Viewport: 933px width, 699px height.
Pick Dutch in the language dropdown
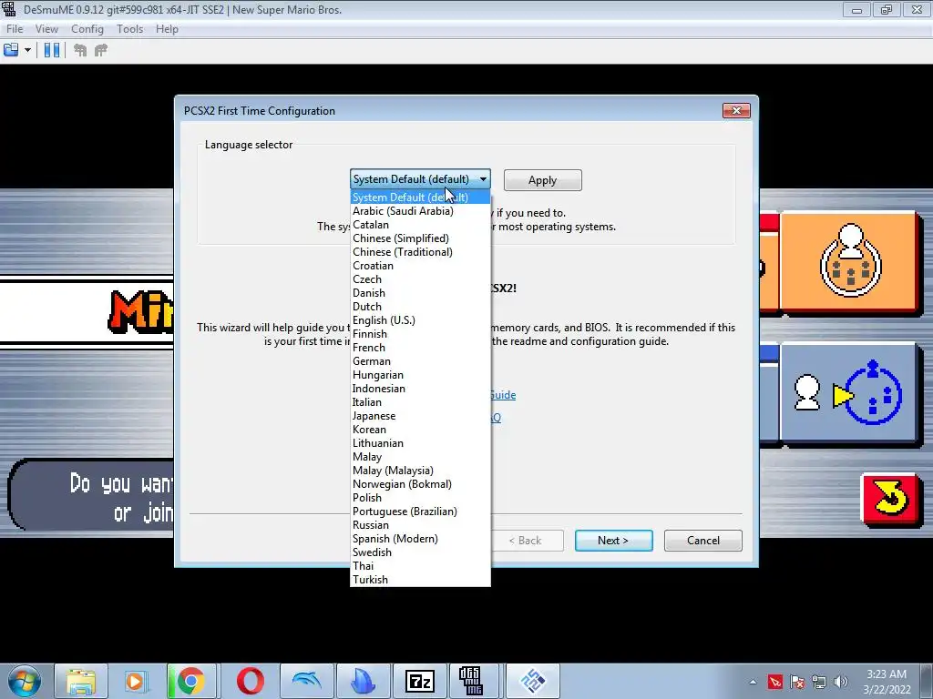[420, 307]
